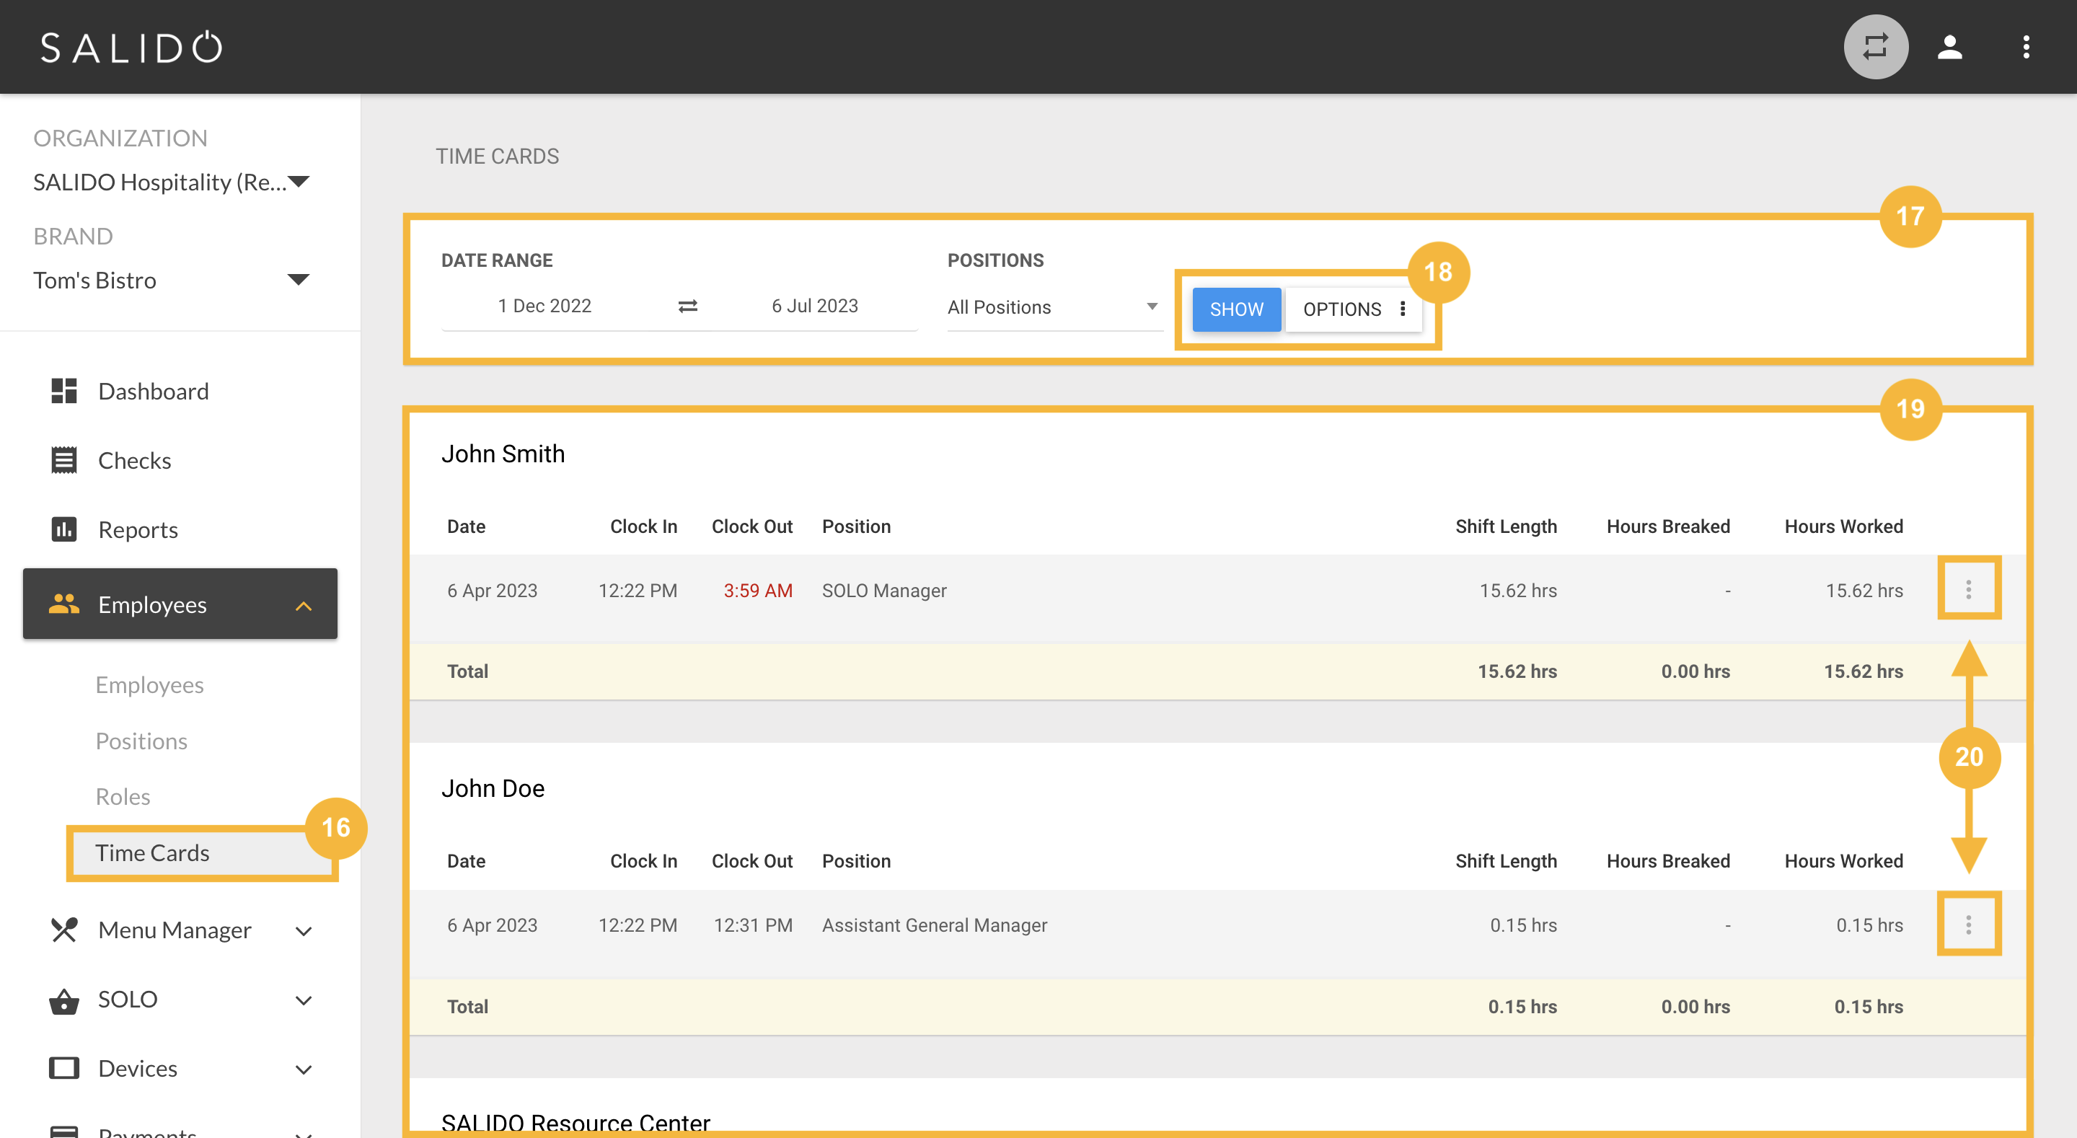This screenshot has height=1138, width=2077.
Task: Click John Smith's Hours Worked column header
Action: pyautogui.click(x=1843, y=526)
